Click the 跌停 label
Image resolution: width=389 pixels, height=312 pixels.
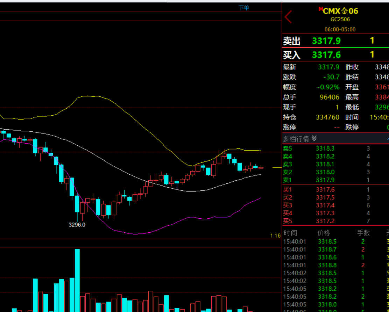(x=352, y=128)
